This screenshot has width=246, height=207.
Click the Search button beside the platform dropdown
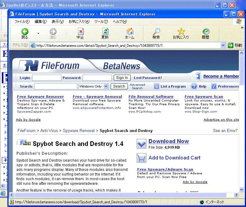point(119,86)
